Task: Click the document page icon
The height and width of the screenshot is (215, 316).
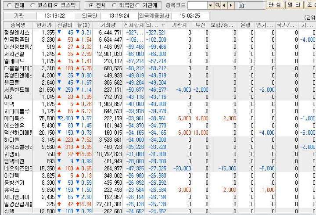Action: click(241, 5)
